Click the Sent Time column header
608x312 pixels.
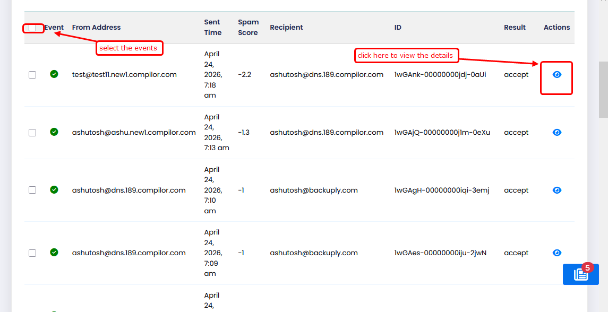[x=212, y=28]
